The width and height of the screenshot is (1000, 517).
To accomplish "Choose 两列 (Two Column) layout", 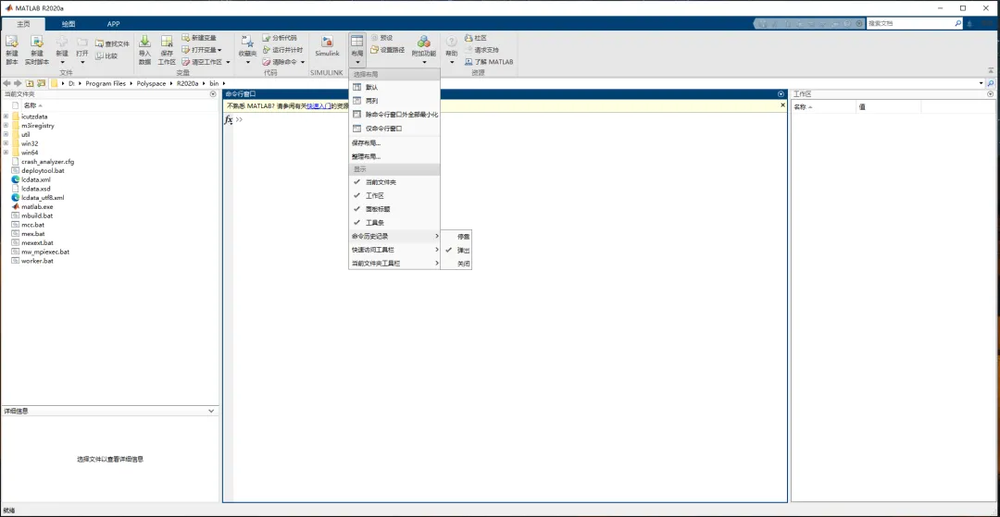I will pos(394,101).
